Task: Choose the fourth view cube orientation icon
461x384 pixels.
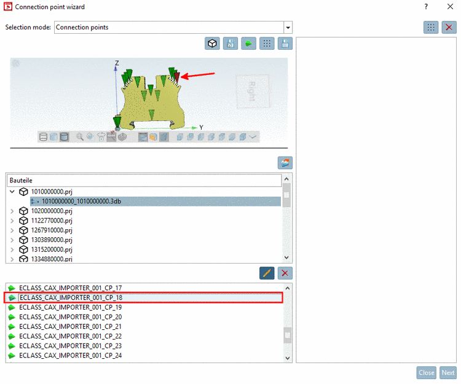Action: pos(211,137)
